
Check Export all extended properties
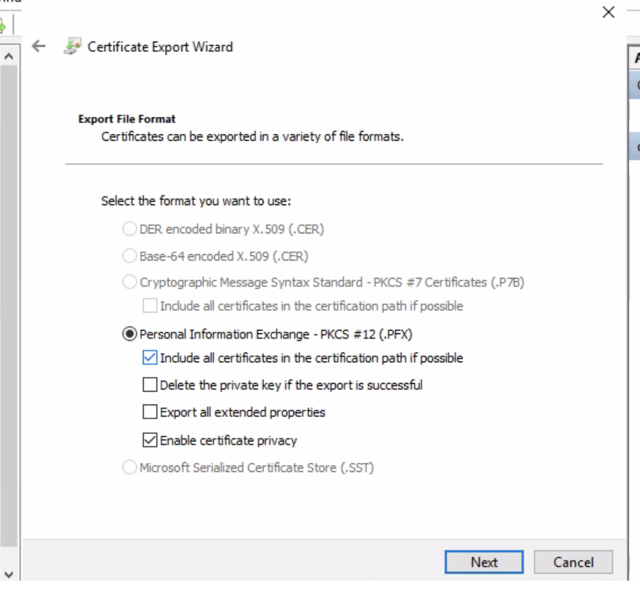150,412
